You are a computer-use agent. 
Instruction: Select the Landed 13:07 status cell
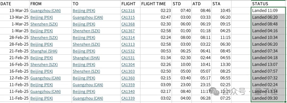(x=268, y=65)
